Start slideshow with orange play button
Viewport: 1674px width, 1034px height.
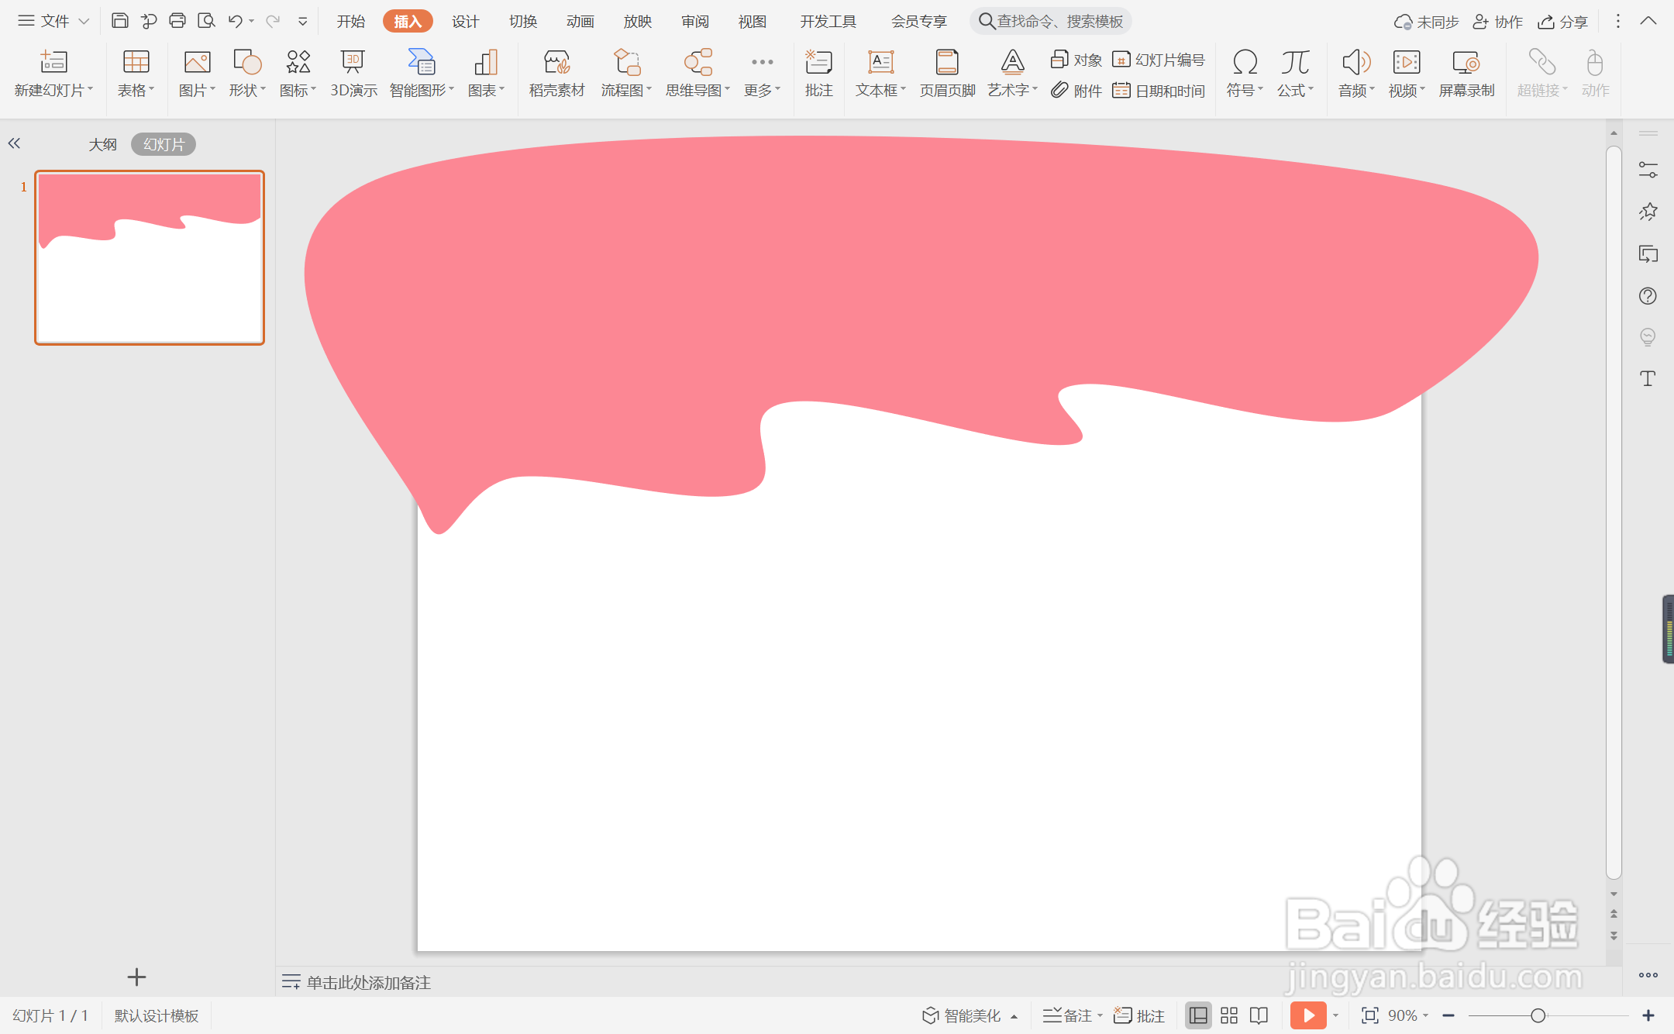(1308, 1015)
